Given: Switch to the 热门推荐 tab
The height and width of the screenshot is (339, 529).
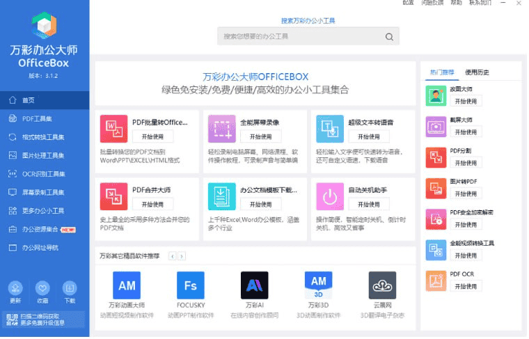Looking at the screenshot, I should point(443,72).
